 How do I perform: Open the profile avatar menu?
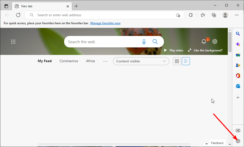tap(225, 15)
